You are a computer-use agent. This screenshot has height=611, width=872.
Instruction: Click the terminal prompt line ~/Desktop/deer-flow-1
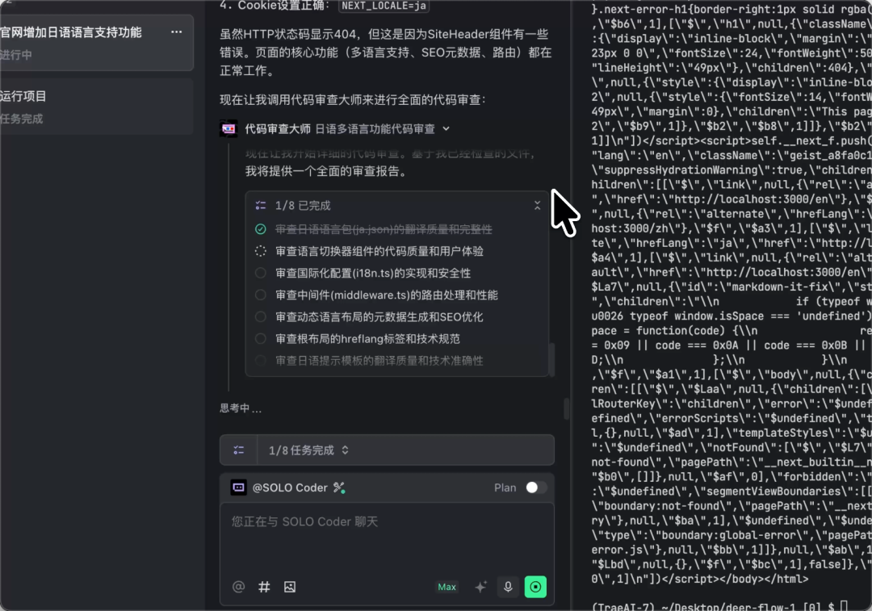[x=720, y=606]
